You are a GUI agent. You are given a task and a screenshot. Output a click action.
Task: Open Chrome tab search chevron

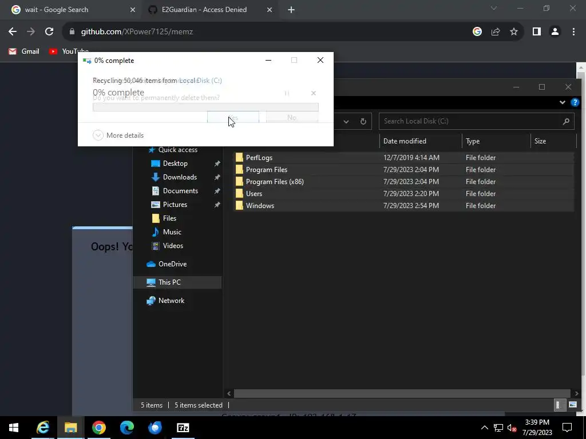(494, 8)
